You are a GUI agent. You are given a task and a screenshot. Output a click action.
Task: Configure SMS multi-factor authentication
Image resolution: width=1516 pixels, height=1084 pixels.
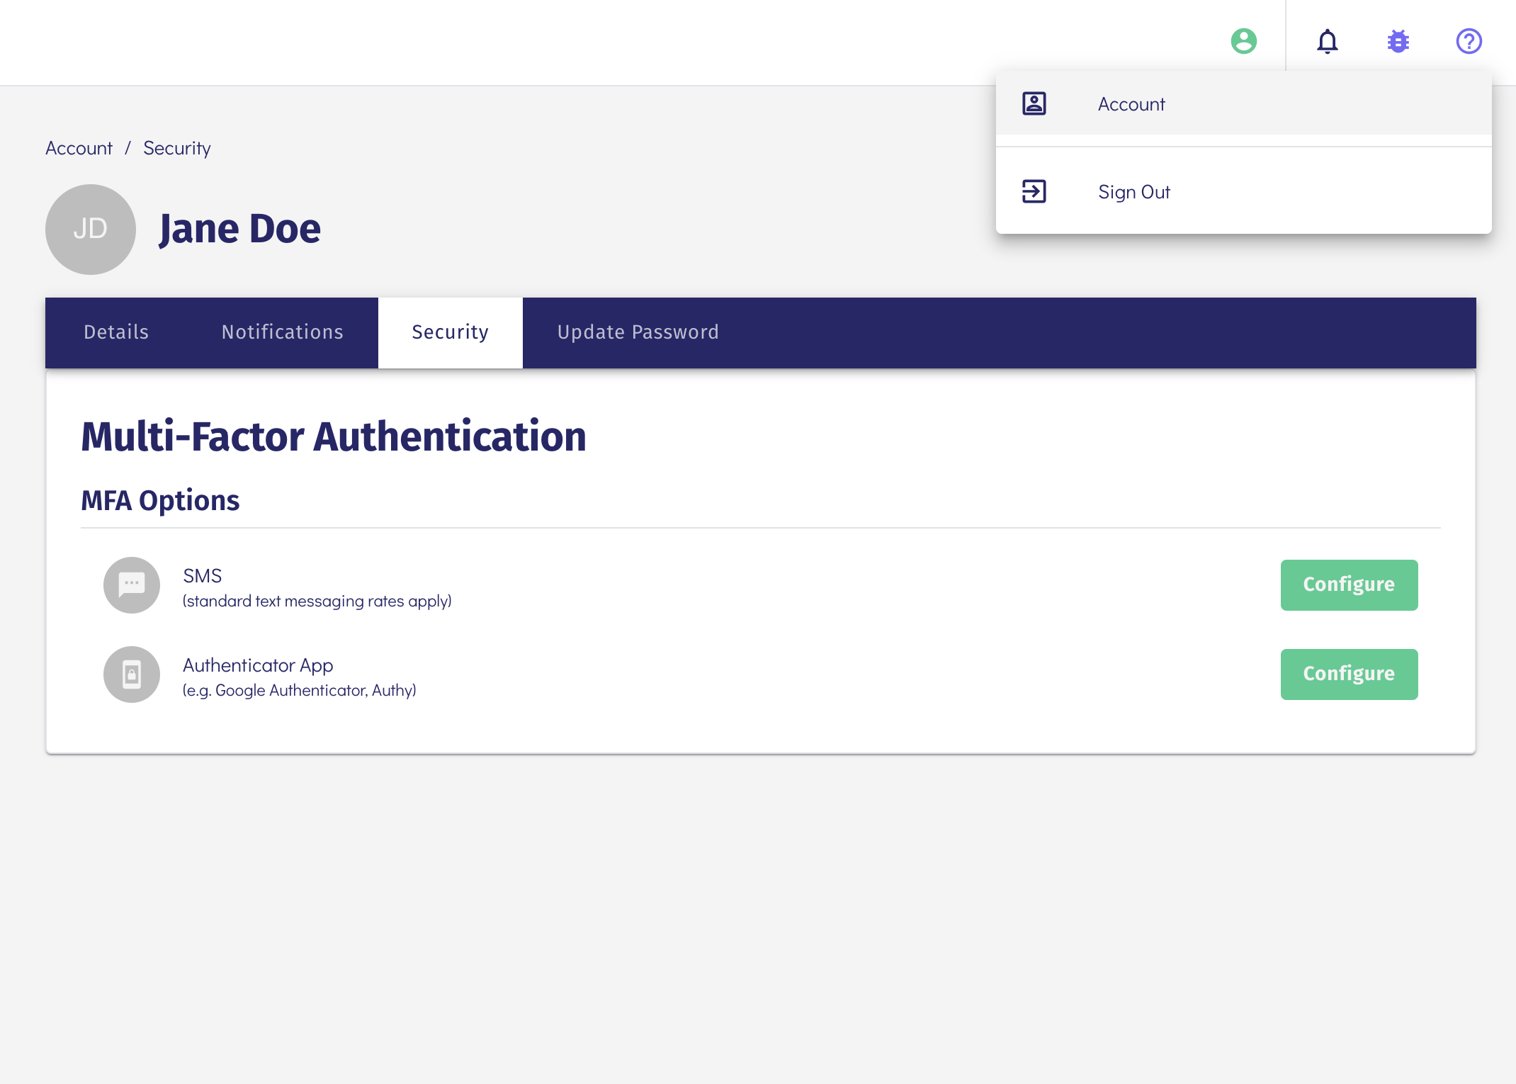1348,585
